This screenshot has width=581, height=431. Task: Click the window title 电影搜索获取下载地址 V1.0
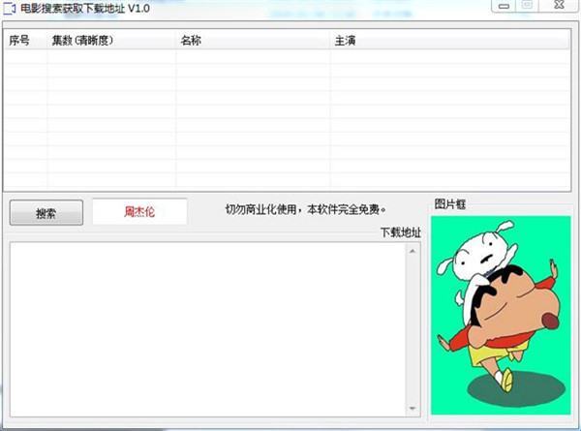[85, 8]
